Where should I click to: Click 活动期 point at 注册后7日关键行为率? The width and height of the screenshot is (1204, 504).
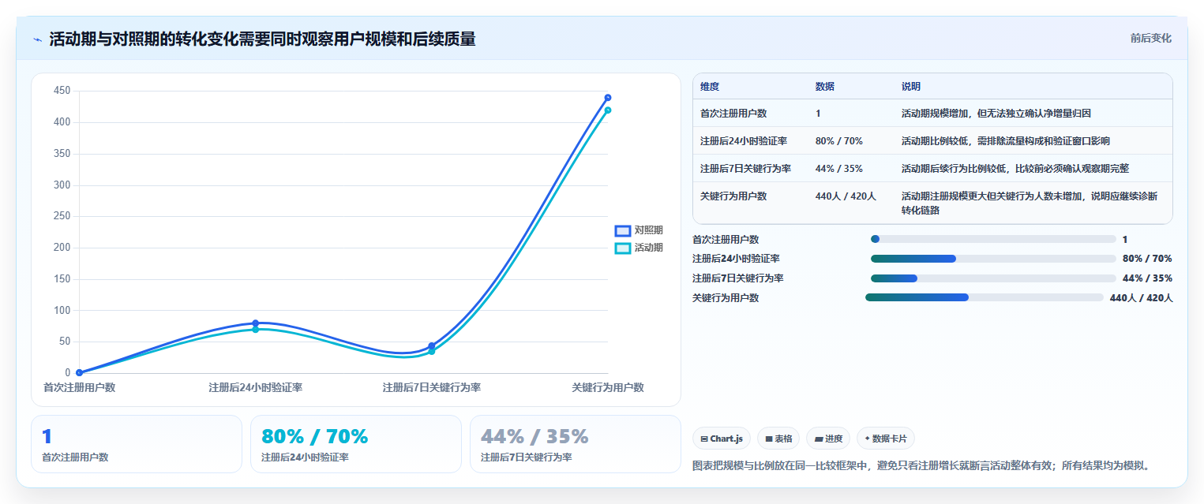[x=432, y=352]
